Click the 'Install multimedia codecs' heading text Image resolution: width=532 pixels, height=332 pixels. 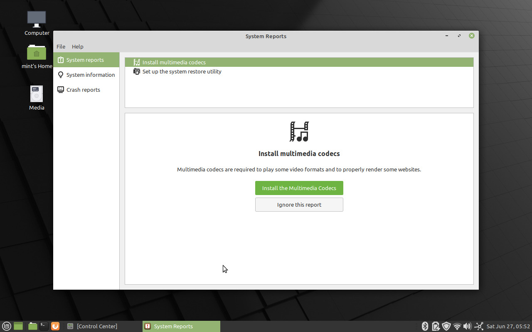pyautogui.click(x=299, y=154)
